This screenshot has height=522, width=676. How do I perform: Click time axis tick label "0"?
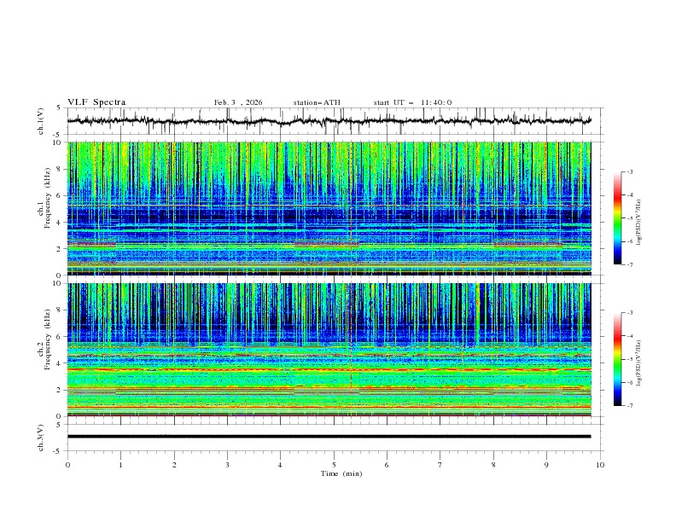67,465
